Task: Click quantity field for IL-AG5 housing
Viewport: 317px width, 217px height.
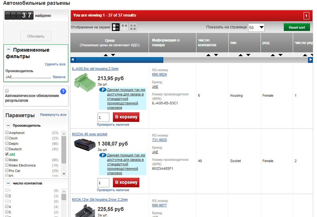Action: (103, 117)
